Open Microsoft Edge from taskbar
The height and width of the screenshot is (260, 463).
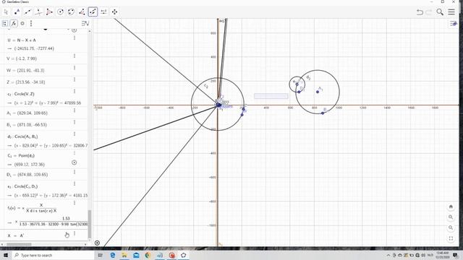coord(113,255)
